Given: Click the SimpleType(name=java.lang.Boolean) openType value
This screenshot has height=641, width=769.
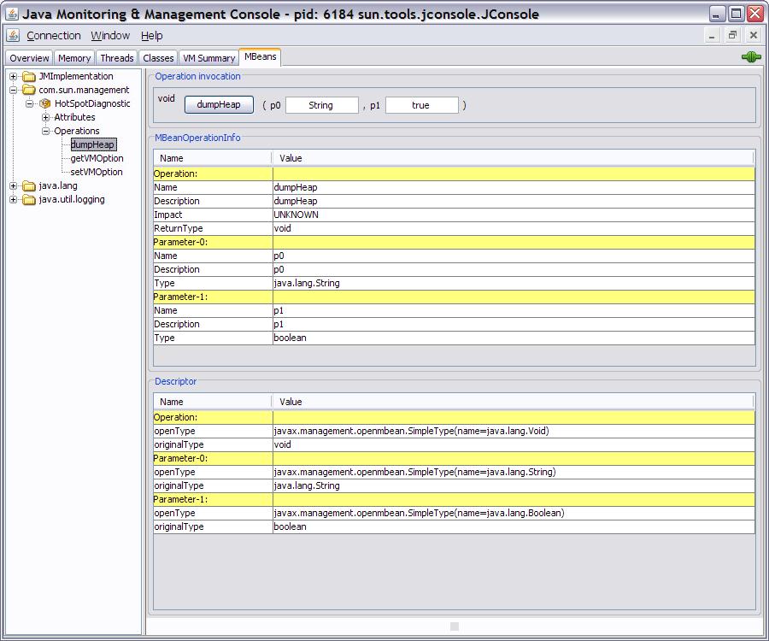Looking at the screenshot, I should coord(514,513).
